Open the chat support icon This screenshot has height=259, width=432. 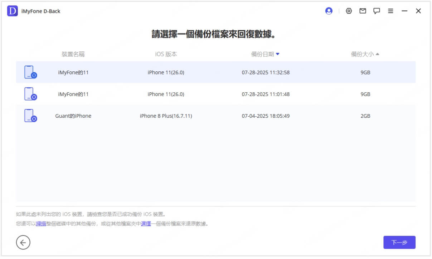point(376,11)
